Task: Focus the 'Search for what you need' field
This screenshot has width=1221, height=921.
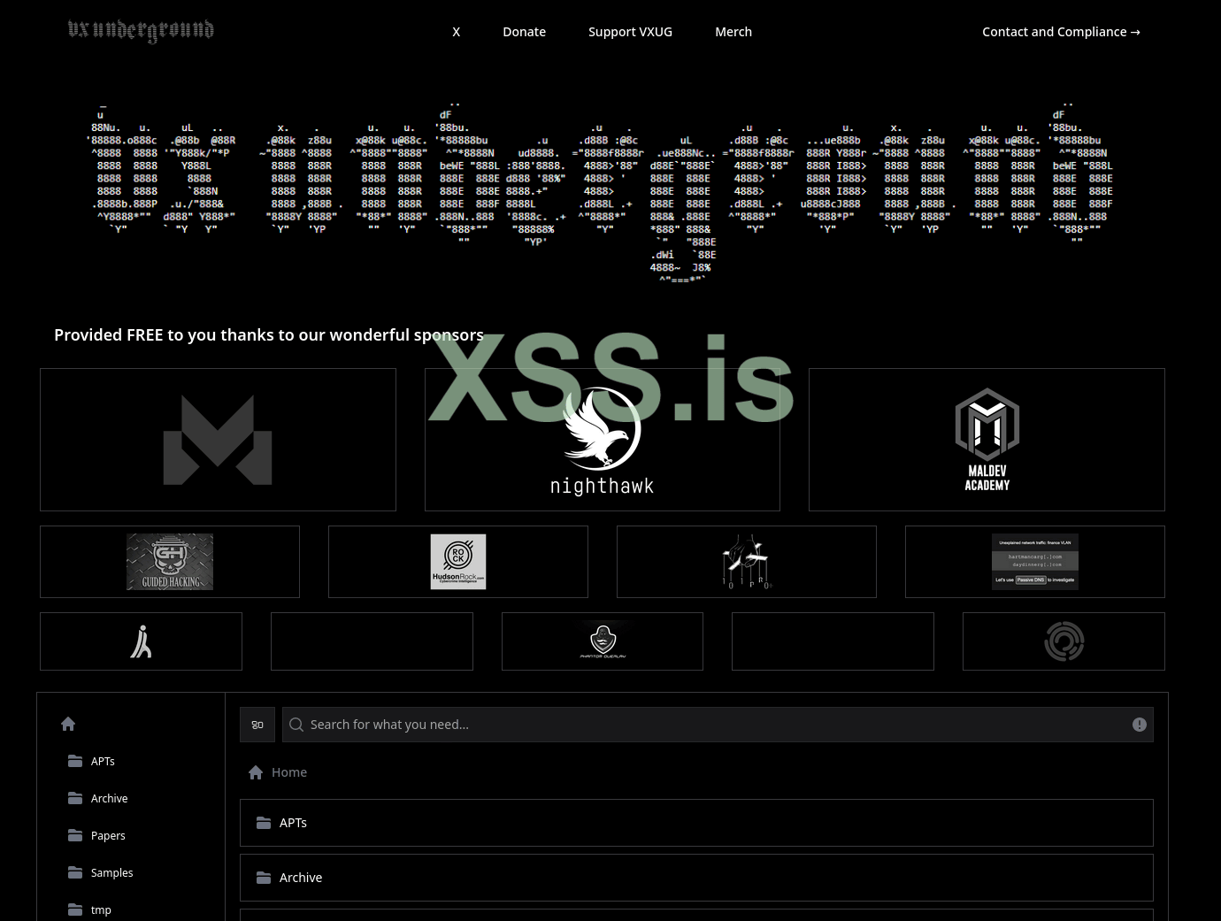Action: pyautogui.click(x=718, y=725)
